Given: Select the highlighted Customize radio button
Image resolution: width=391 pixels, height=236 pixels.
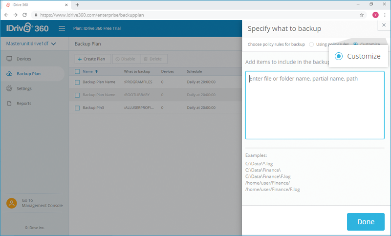Looking at the screenshot, I should tap(339, 56).
